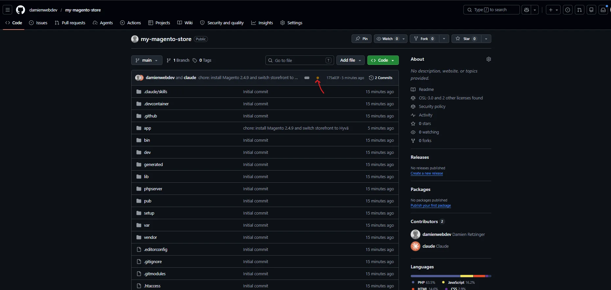Open the main branch selector
This screenshot has width=611, height=290.
pos(147,60)
